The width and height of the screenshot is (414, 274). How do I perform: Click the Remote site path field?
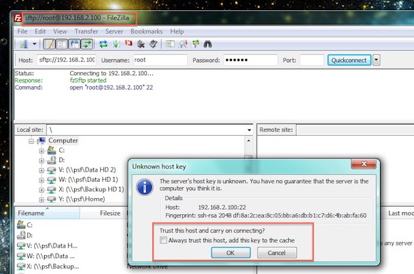(355, 130)
